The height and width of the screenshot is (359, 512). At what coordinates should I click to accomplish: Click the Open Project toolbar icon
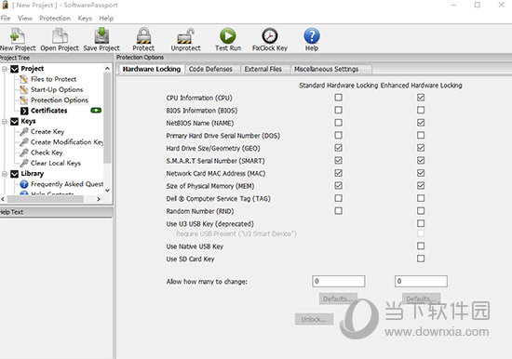click(60, 35)
